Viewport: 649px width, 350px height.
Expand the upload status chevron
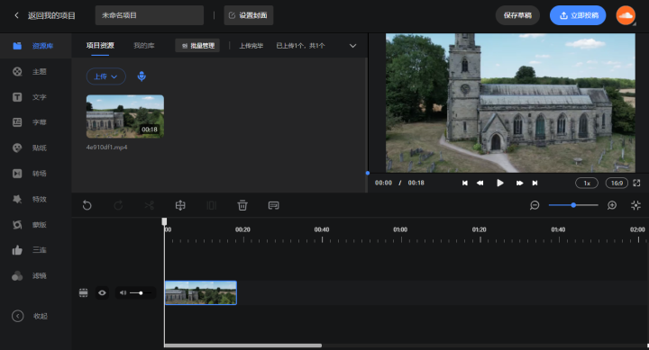[352, 46]
